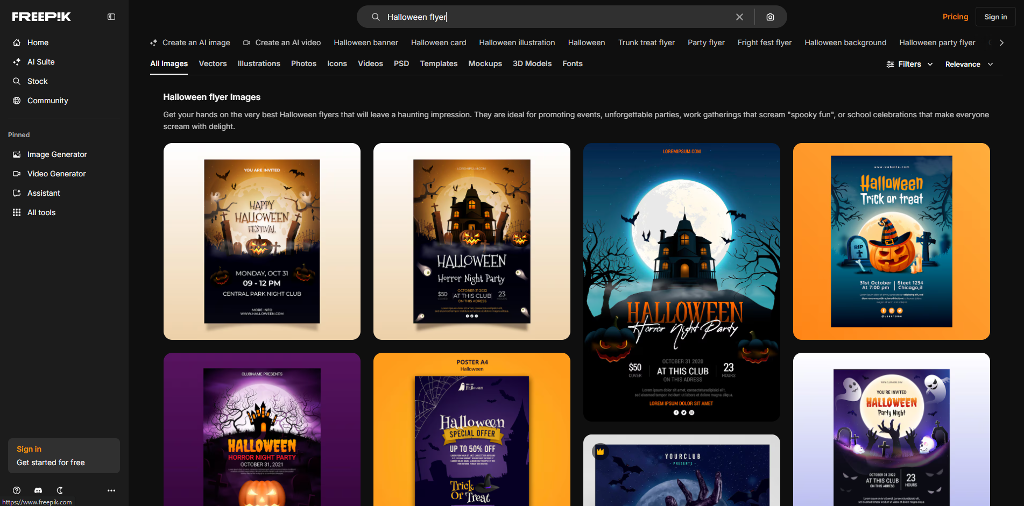Search by image using the camera icon
Screen dimensions: 1024x506
tap(770, 17)
